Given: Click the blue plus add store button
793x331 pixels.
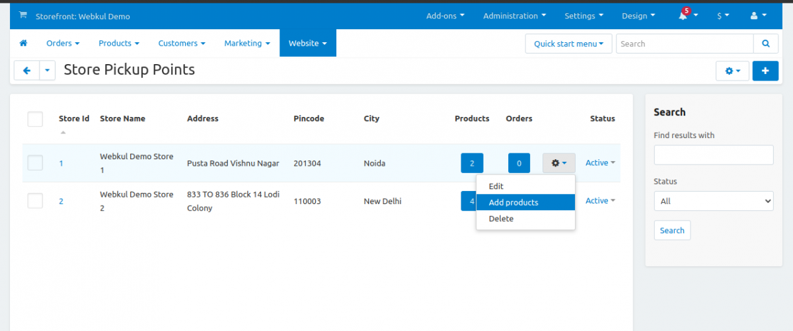Looking at the screenshot, I should point(765,71).
